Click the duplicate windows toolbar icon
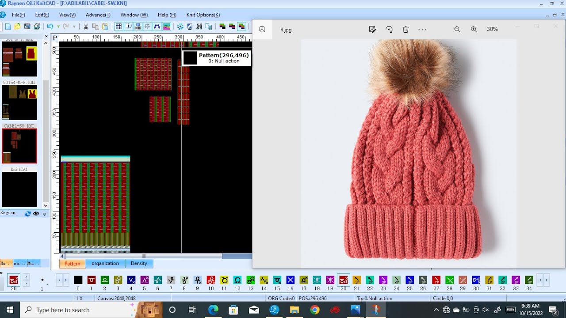The width and height of the screenshot is (566, 318). pyautogui.click(x=209, y=26)
